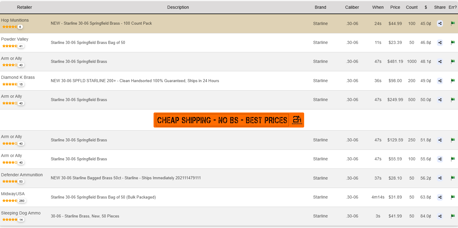Click the 2A Warehouse cheap shipping banner
The image size is (458, 228).
coord(229,120)
